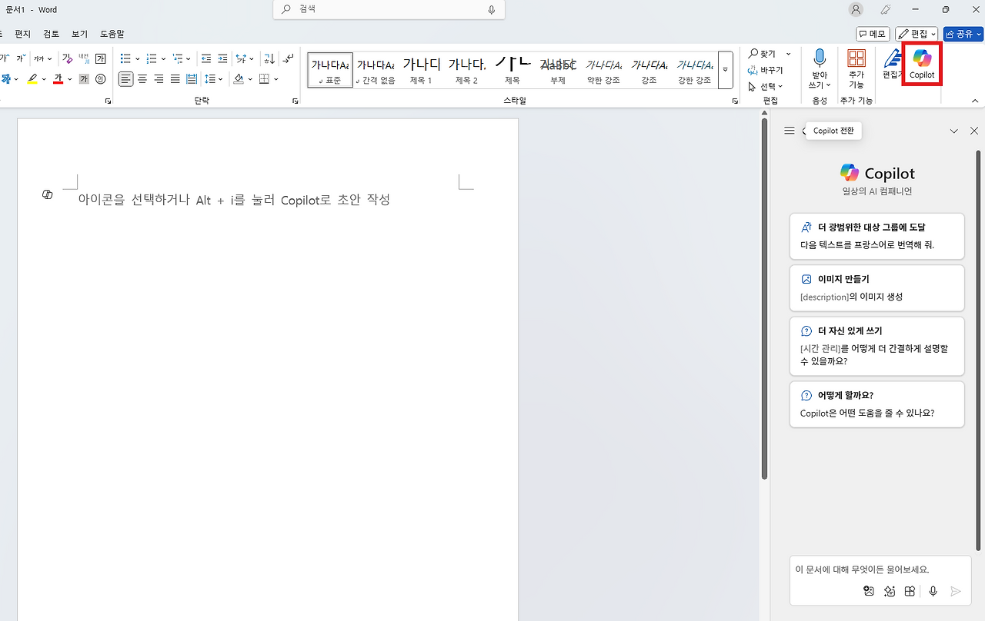Screen dimensions: 985x621
Task: Open Copilot from the ribbon
Action: point(922,64)
